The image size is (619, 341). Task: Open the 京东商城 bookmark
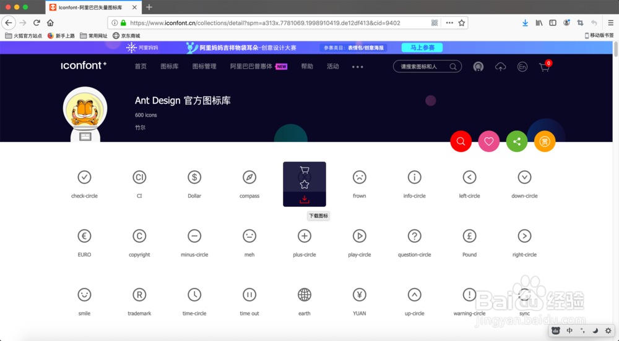pos(126,35)
